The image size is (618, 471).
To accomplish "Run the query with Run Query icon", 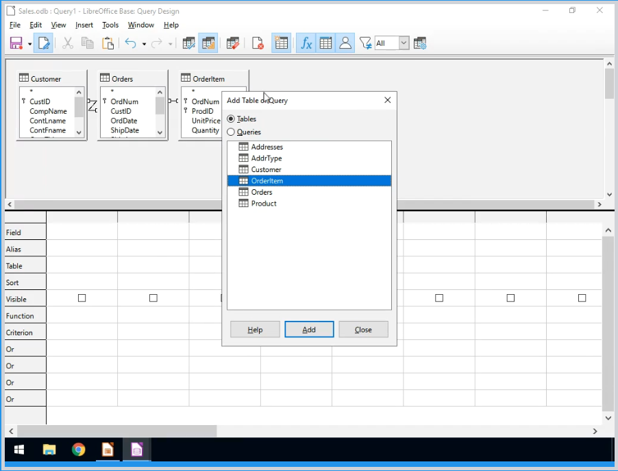I will coord(188,43).
